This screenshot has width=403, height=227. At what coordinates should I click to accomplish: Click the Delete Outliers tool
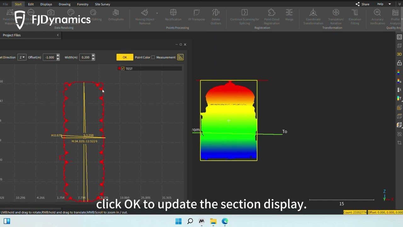click(x=216, y=16)
